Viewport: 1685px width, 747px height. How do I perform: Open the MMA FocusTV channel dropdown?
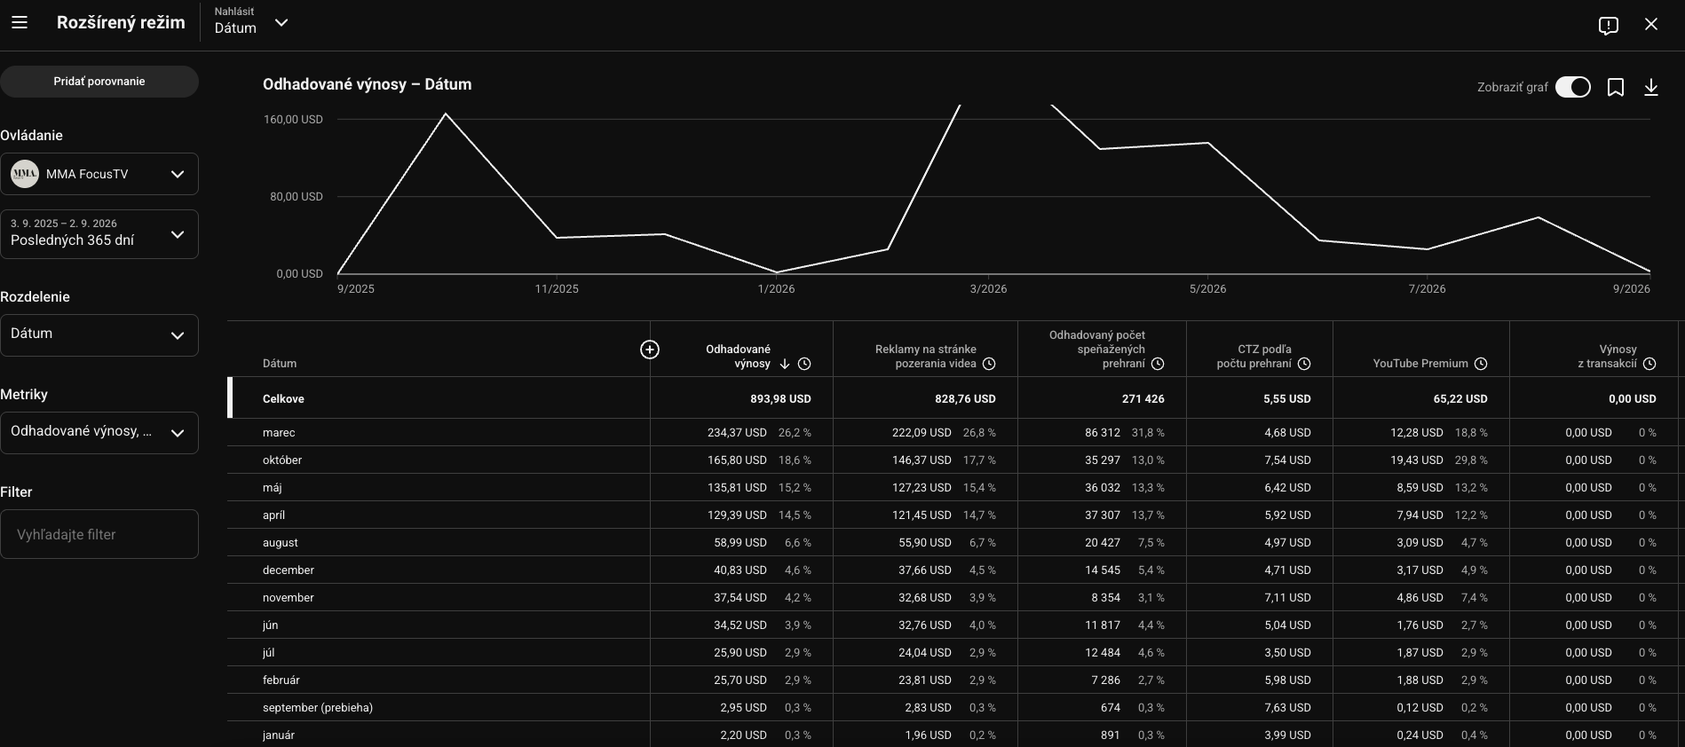click(99, 174)
